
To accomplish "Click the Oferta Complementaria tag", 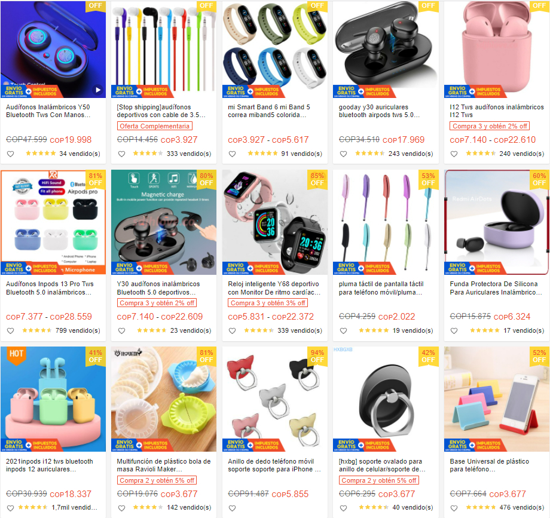I will click(154, 126).
